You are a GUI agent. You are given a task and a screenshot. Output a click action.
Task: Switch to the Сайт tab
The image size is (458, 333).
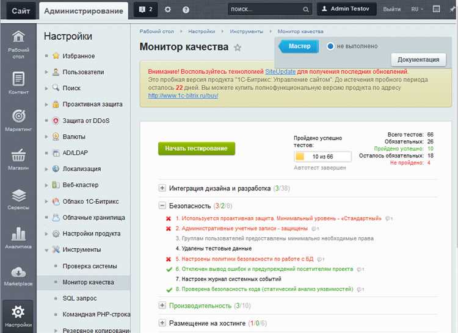coord(21,11)
